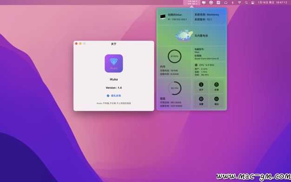
Task: Click the IP : 119.123.133.7 text
Action: pyautogui.click(x=177, y=20)
